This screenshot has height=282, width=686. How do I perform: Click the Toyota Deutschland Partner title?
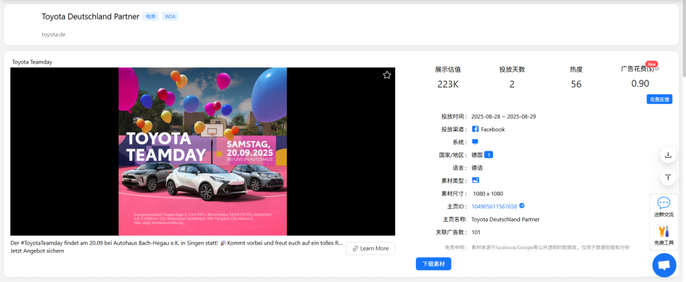[x=90, y=17]
